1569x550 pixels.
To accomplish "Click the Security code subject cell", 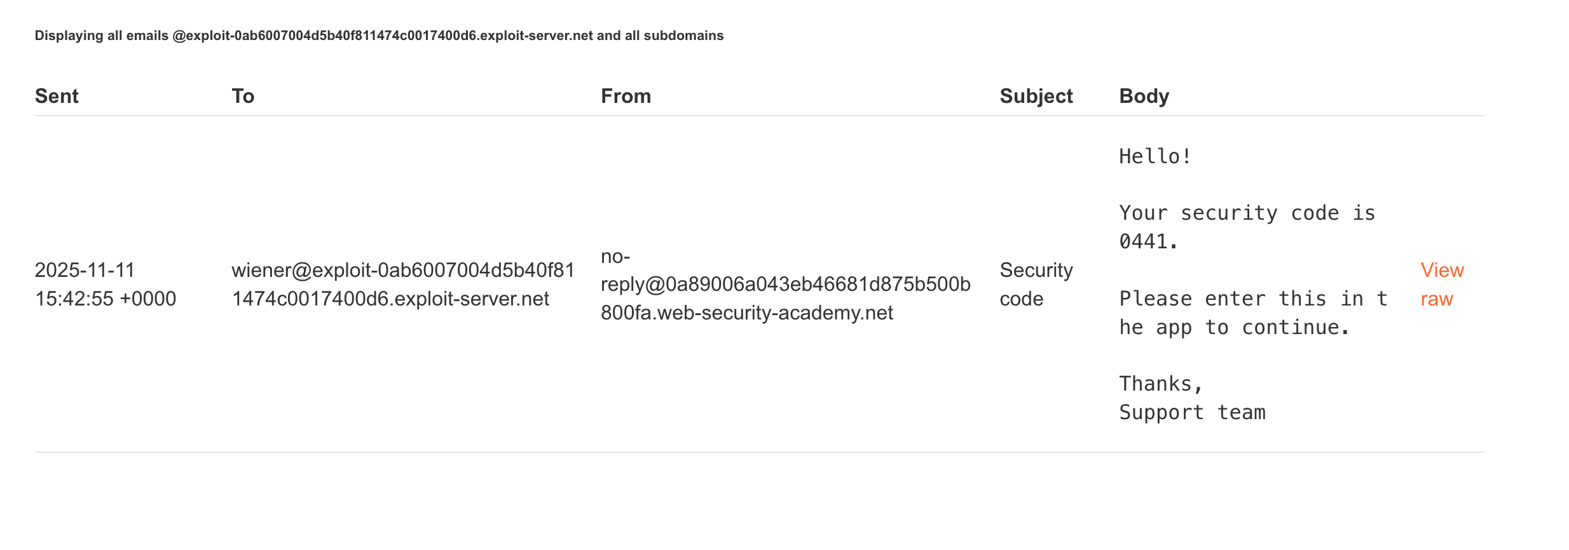I will [x=1036, y=284].
